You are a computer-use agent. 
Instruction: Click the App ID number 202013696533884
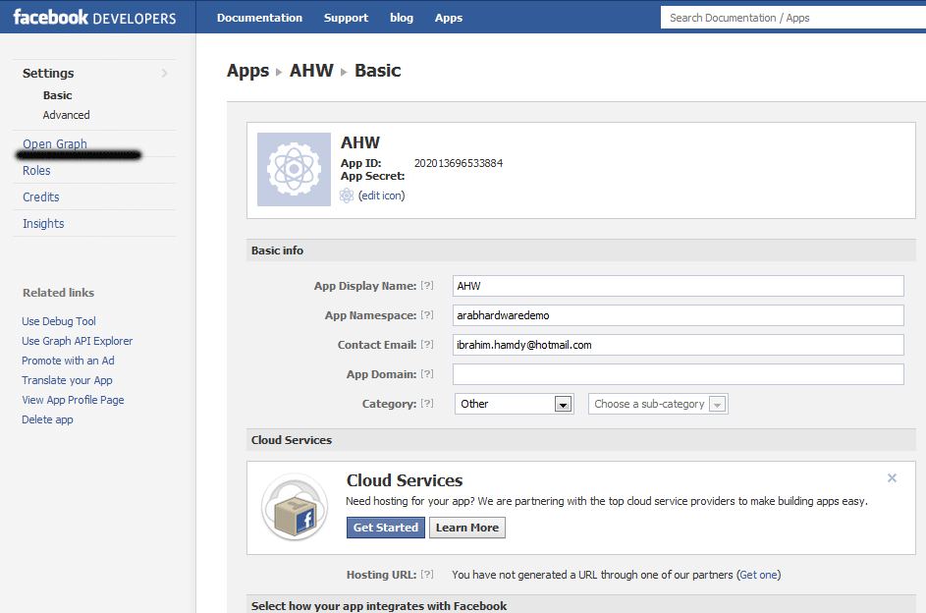pyautogui.click(x=459, y=163)
